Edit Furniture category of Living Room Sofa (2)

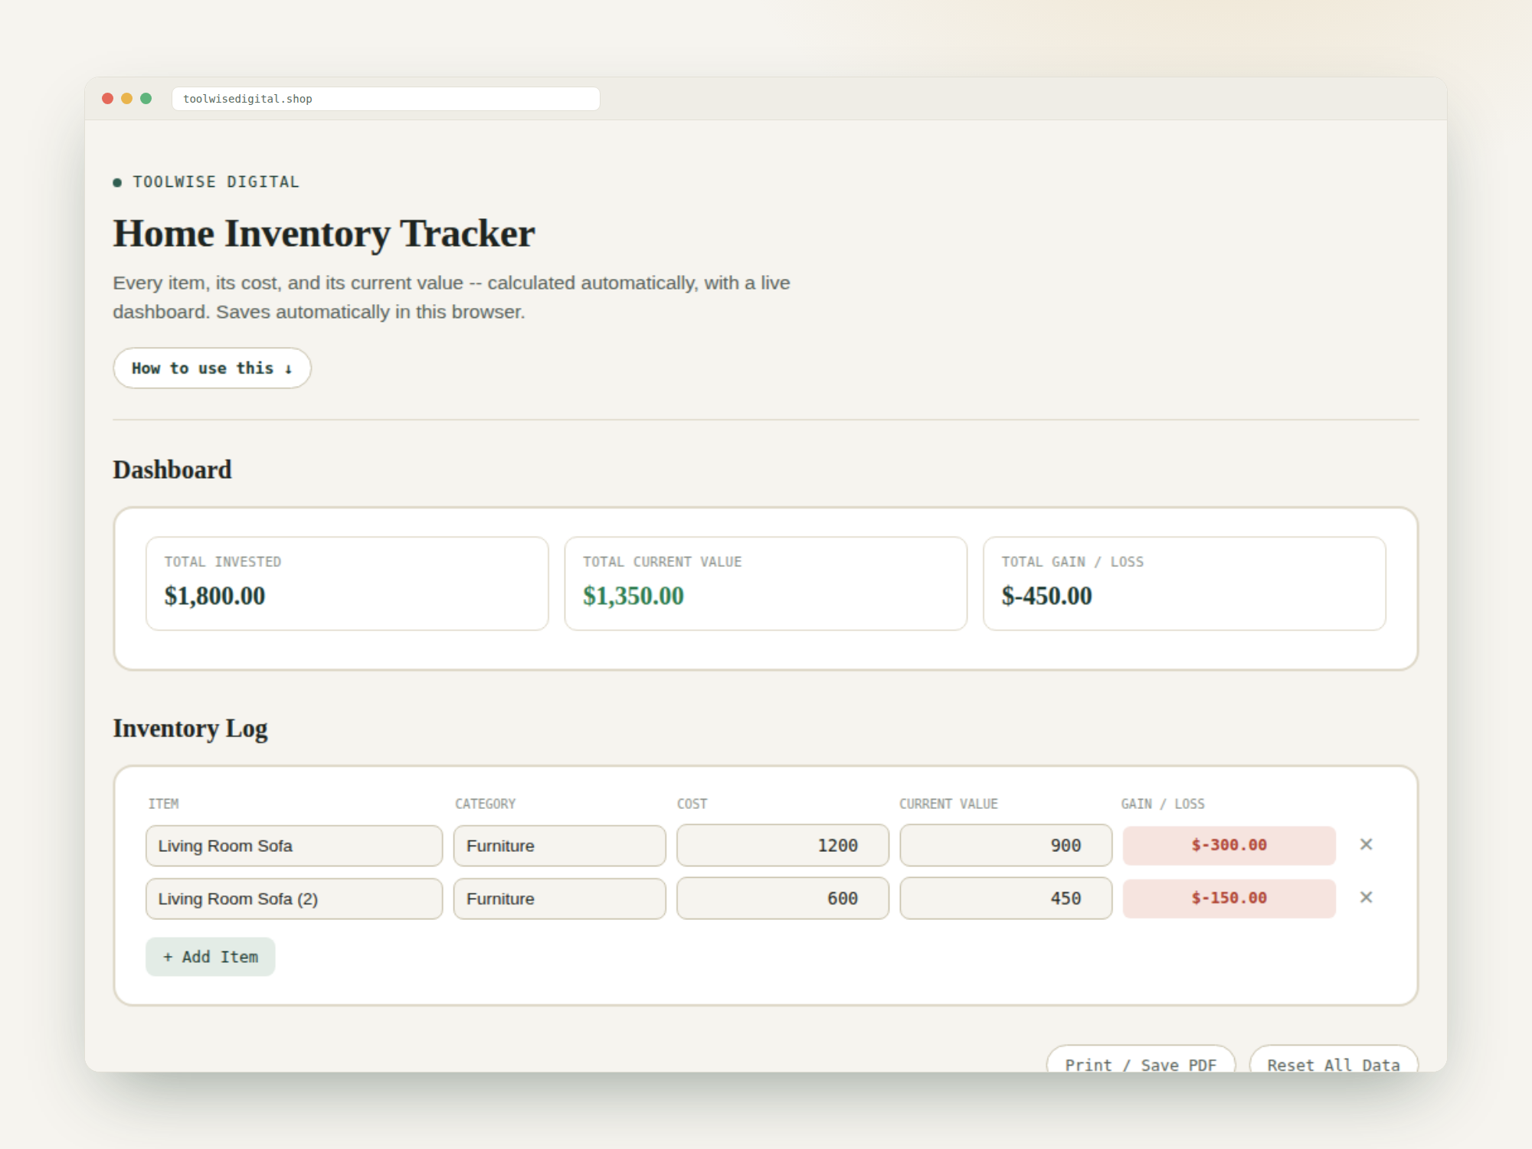coord(560,899)
